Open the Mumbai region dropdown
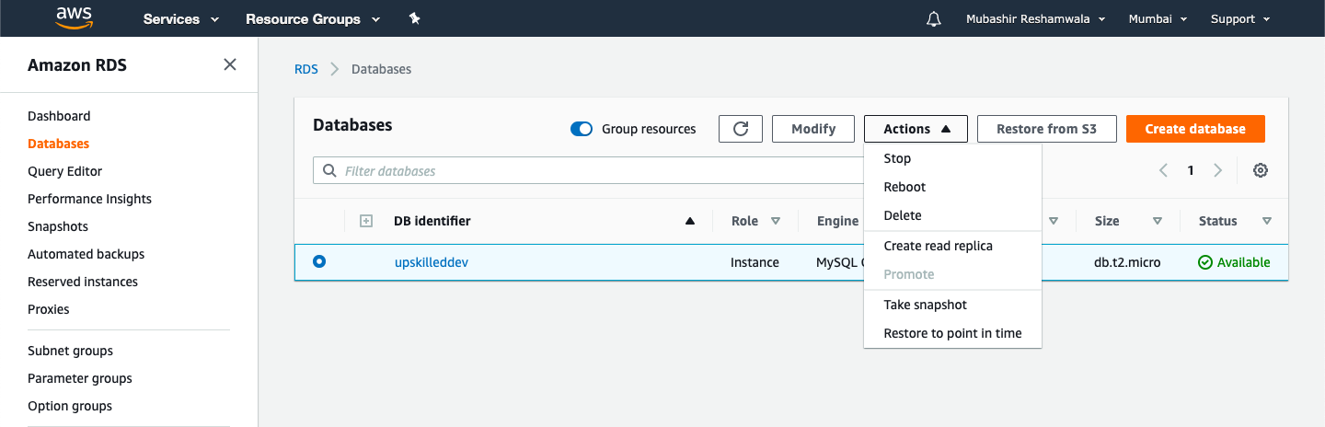This screenshot has height=427, width=1325. click(1158, 18)
